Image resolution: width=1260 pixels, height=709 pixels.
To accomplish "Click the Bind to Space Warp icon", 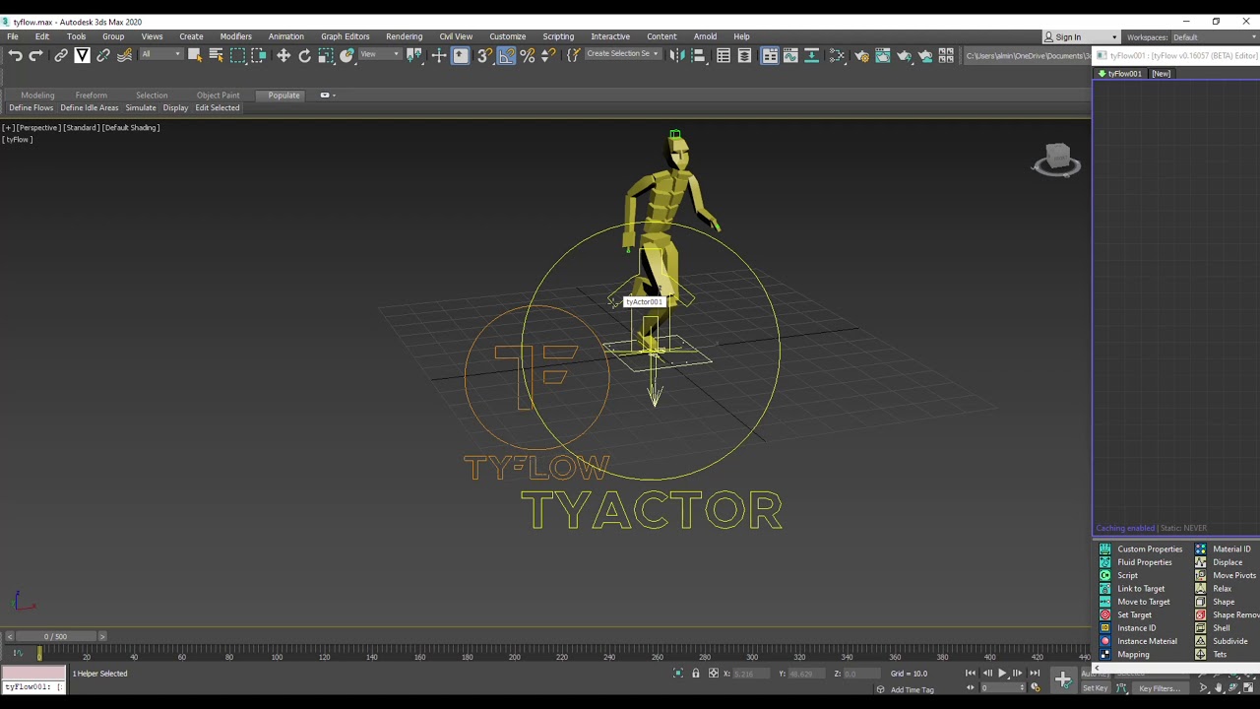I will [125, 56].
